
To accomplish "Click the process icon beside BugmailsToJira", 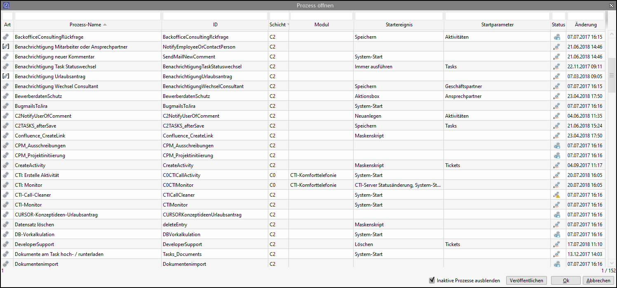I will pos(6,106).
